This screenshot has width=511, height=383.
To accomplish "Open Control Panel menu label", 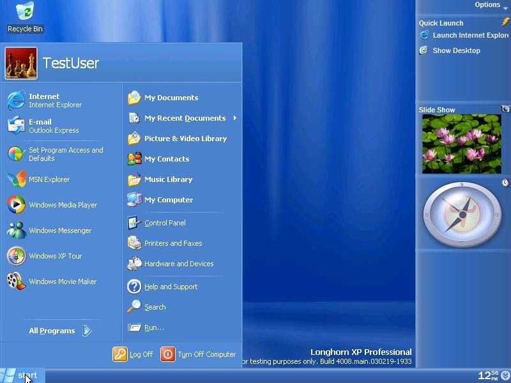I will (165, 223).
